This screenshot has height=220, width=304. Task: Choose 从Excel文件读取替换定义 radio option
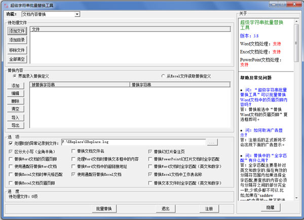tap(163, 76)
